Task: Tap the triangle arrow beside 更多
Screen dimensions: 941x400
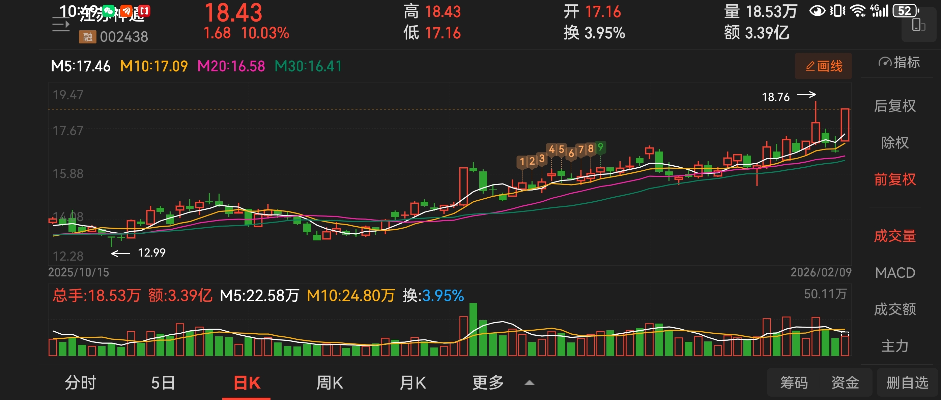Action: (x=529, y=383)
